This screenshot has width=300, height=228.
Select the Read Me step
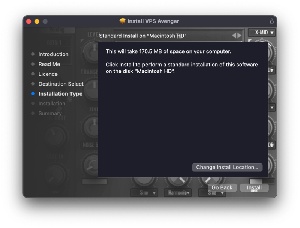(x=49, y=64)
